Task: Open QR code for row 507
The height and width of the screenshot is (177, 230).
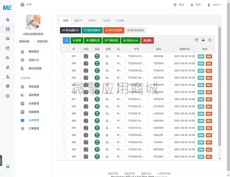Action: point(86,56)
